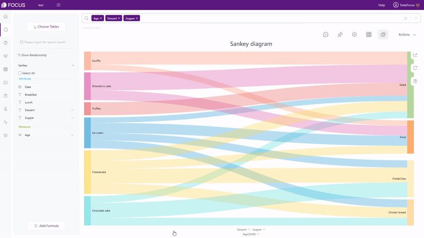Image resolution: width=424 pixels, height=238 pixels.
Task: Pin the chart with pushpin icon
Action: (x=340, y=34)
